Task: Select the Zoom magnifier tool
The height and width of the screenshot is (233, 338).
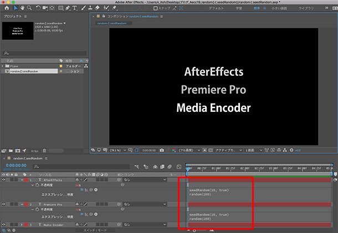Action: click(29, 8)
